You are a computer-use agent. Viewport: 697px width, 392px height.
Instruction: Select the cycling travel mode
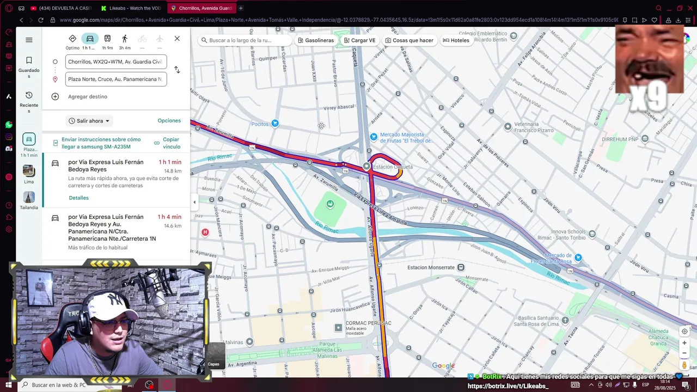[x=142, y=41]
